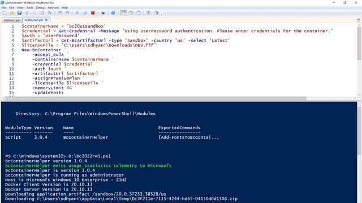Click the Redo arrow icon
The width and height of the screenshot is (362, 203).
pyautogui.click(x=67, y=13)
